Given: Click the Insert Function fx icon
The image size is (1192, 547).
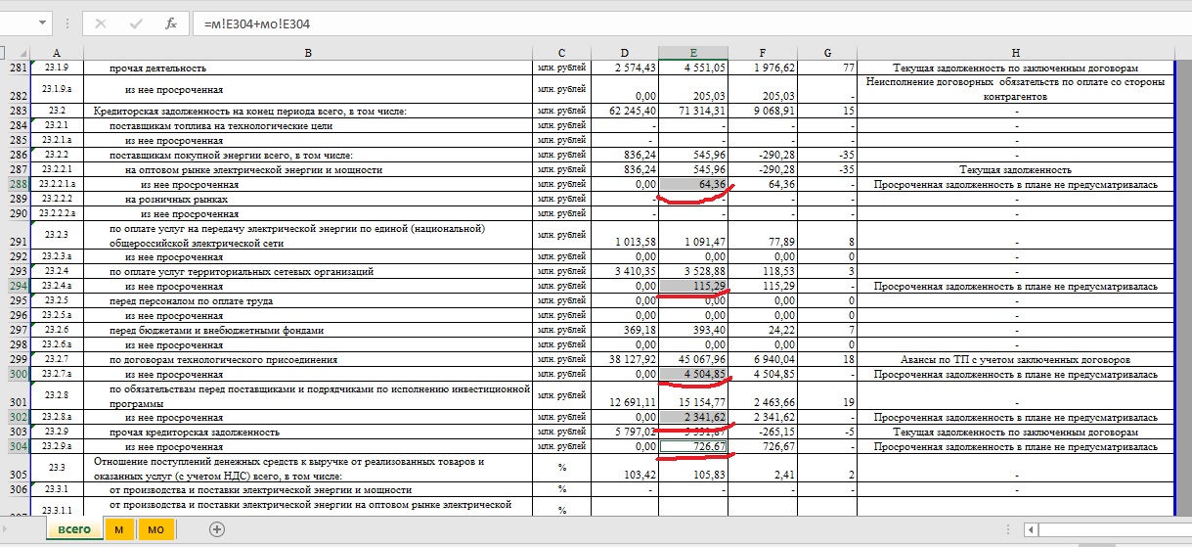Looking at the screenshot, I should click(170, 23).
